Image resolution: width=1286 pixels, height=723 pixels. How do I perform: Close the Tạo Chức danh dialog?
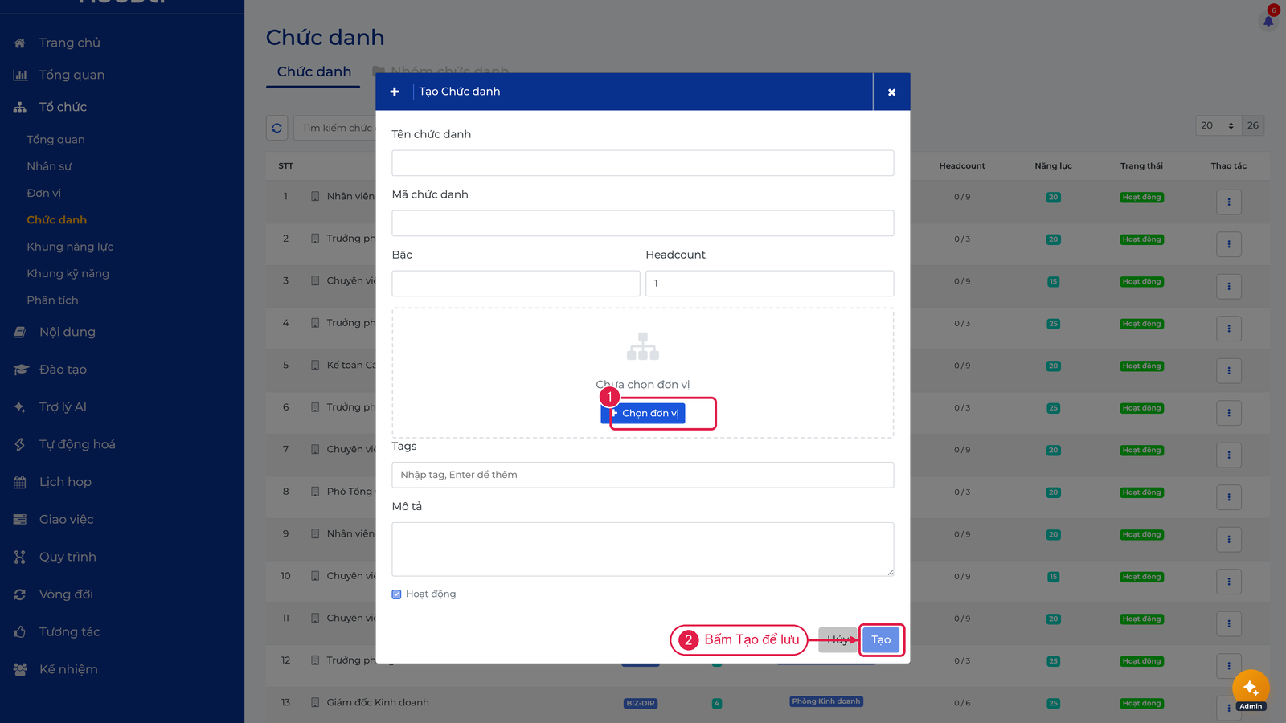(891, 92)
